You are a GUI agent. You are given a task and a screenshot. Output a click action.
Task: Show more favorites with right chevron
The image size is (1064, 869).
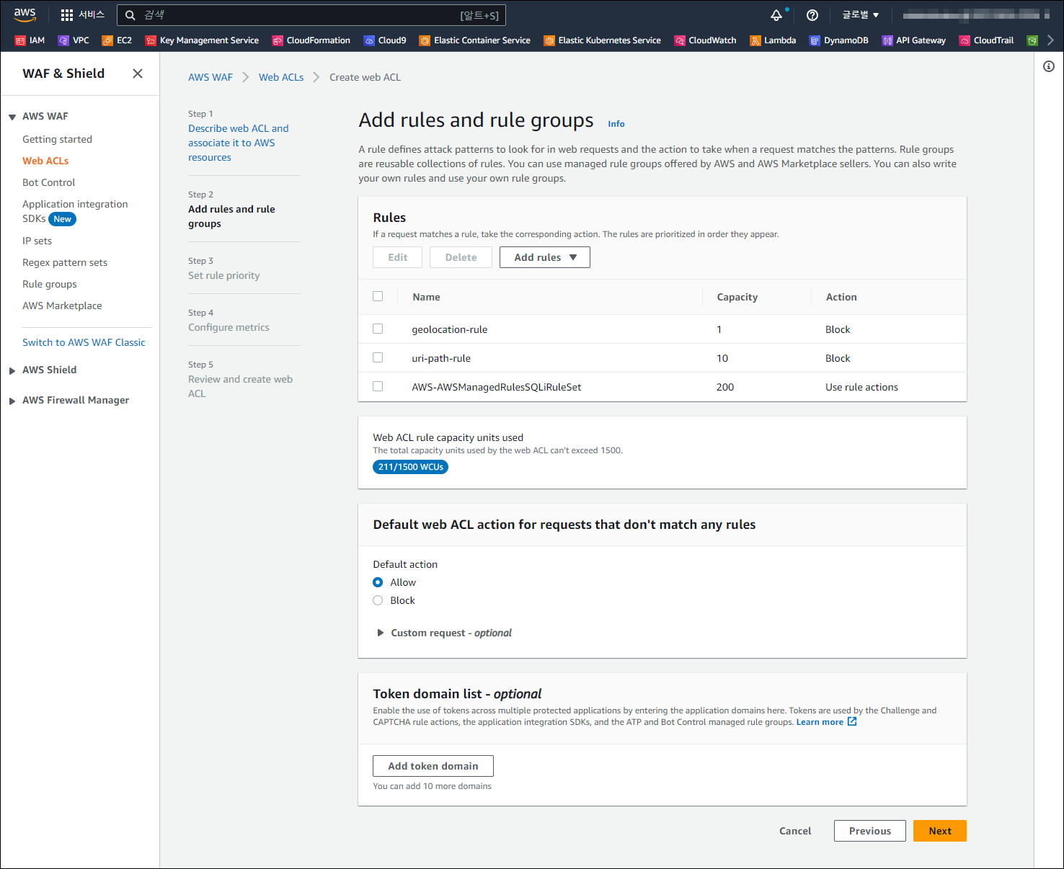click(1050, 40)
